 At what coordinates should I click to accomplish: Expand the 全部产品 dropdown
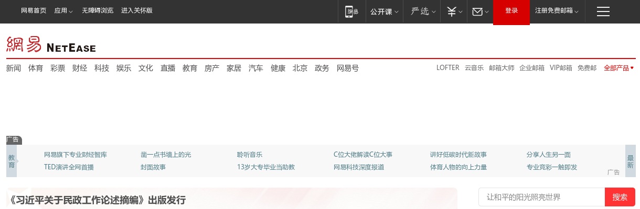pos(618,68)
